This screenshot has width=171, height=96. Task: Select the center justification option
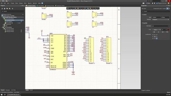click(155, 37)
